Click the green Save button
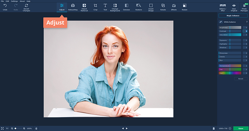The image size is (249, 131). tap(241, 129)
